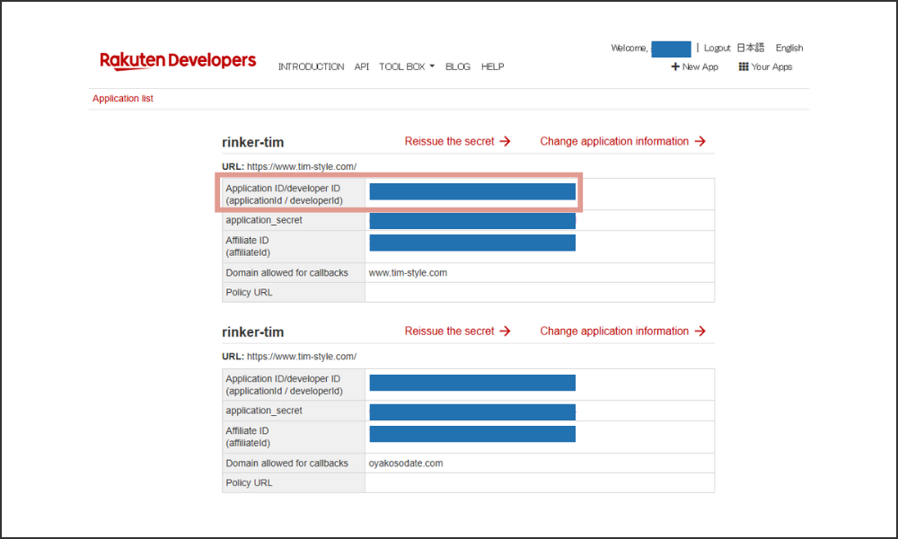
Task: Reissue the secret for first rinker-tim app
Action: [x=457, y=141]
